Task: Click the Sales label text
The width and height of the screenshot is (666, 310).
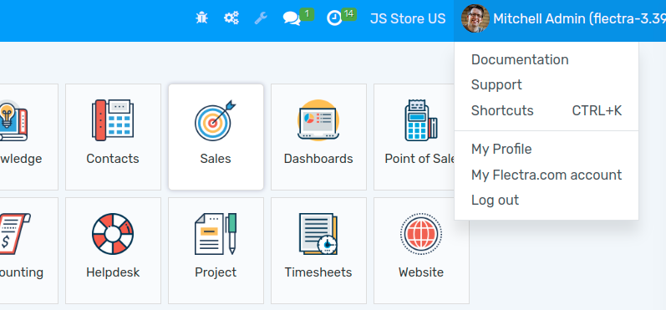Action: coord(216,159)
